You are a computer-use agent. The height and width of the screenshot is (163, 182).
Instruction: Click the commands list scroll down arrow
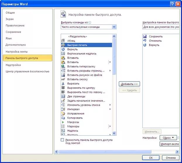pyautogui.click(x=114, y=133)
